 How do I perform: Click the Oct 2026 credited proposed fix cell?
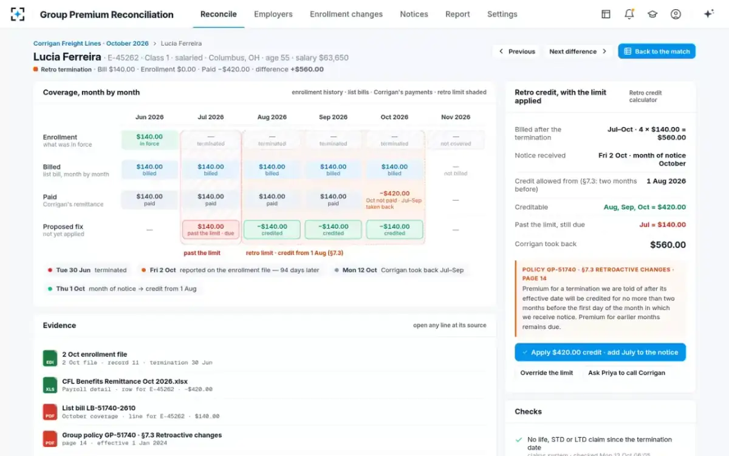click(394, 229)
